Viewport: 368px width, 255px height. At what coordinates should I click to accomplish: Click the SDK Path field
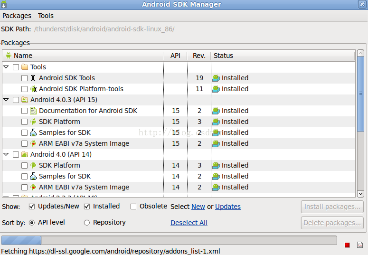[104, 29]
